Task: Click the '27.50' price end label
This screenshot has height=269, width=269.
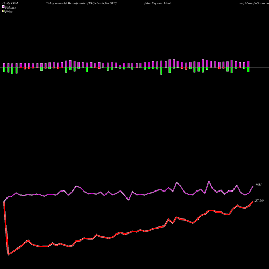Action: [x=259, y=201]
